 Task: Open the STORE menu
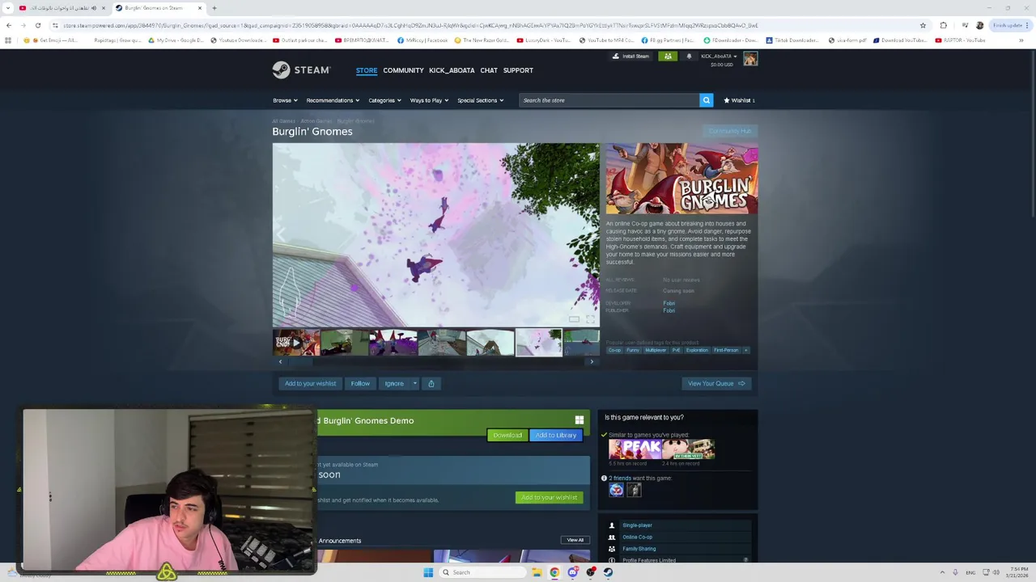(x=367, y=70)
